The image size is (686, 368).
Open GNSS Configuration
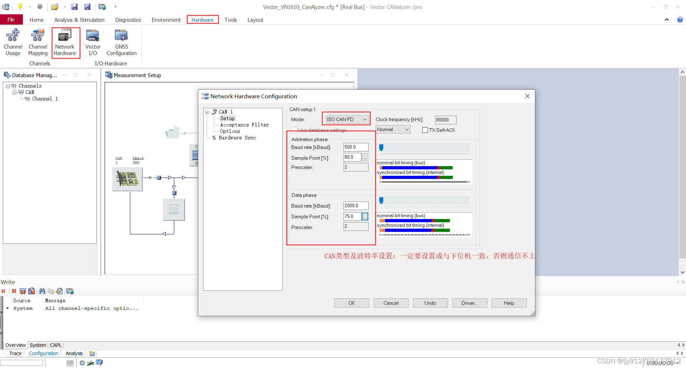pos(122,43)
